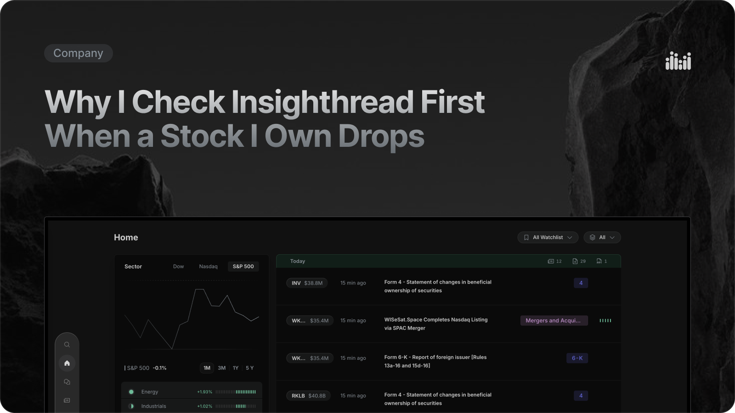Image resolution: width=735 pixels, height=413 pixels.
Task: Click the Mergers and Acqui... tag
Action: (554, 320)
